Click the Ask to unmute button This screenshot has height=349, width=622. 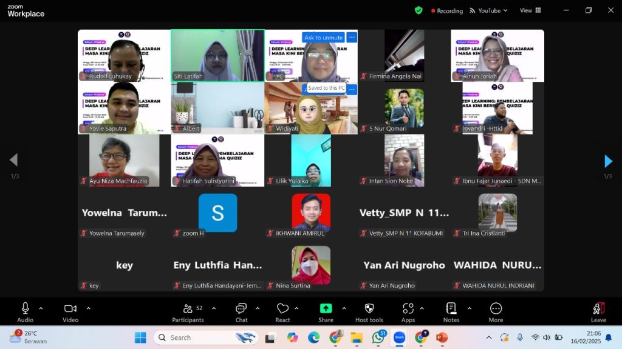tap(323, 38)
